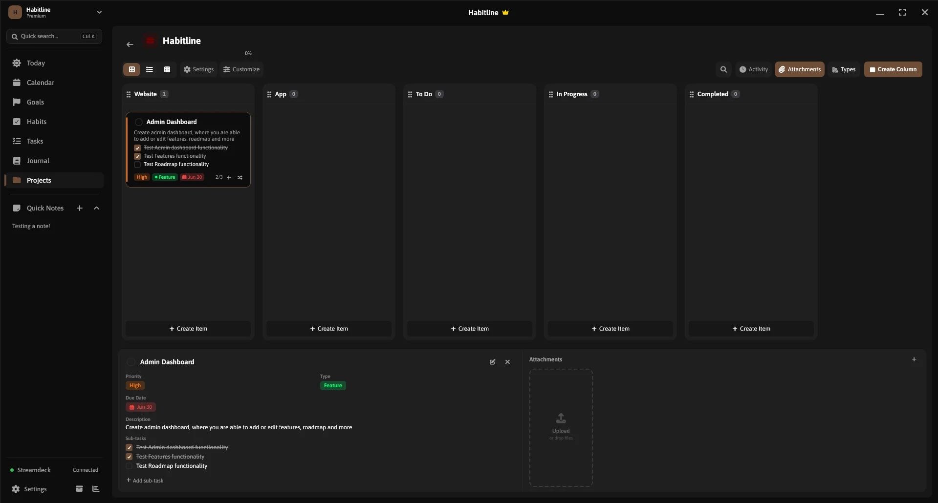Collapse the Quick Notes section
The width and height of the screenshot is (938, 503).
pyautogui.click(x=96, y=208)
